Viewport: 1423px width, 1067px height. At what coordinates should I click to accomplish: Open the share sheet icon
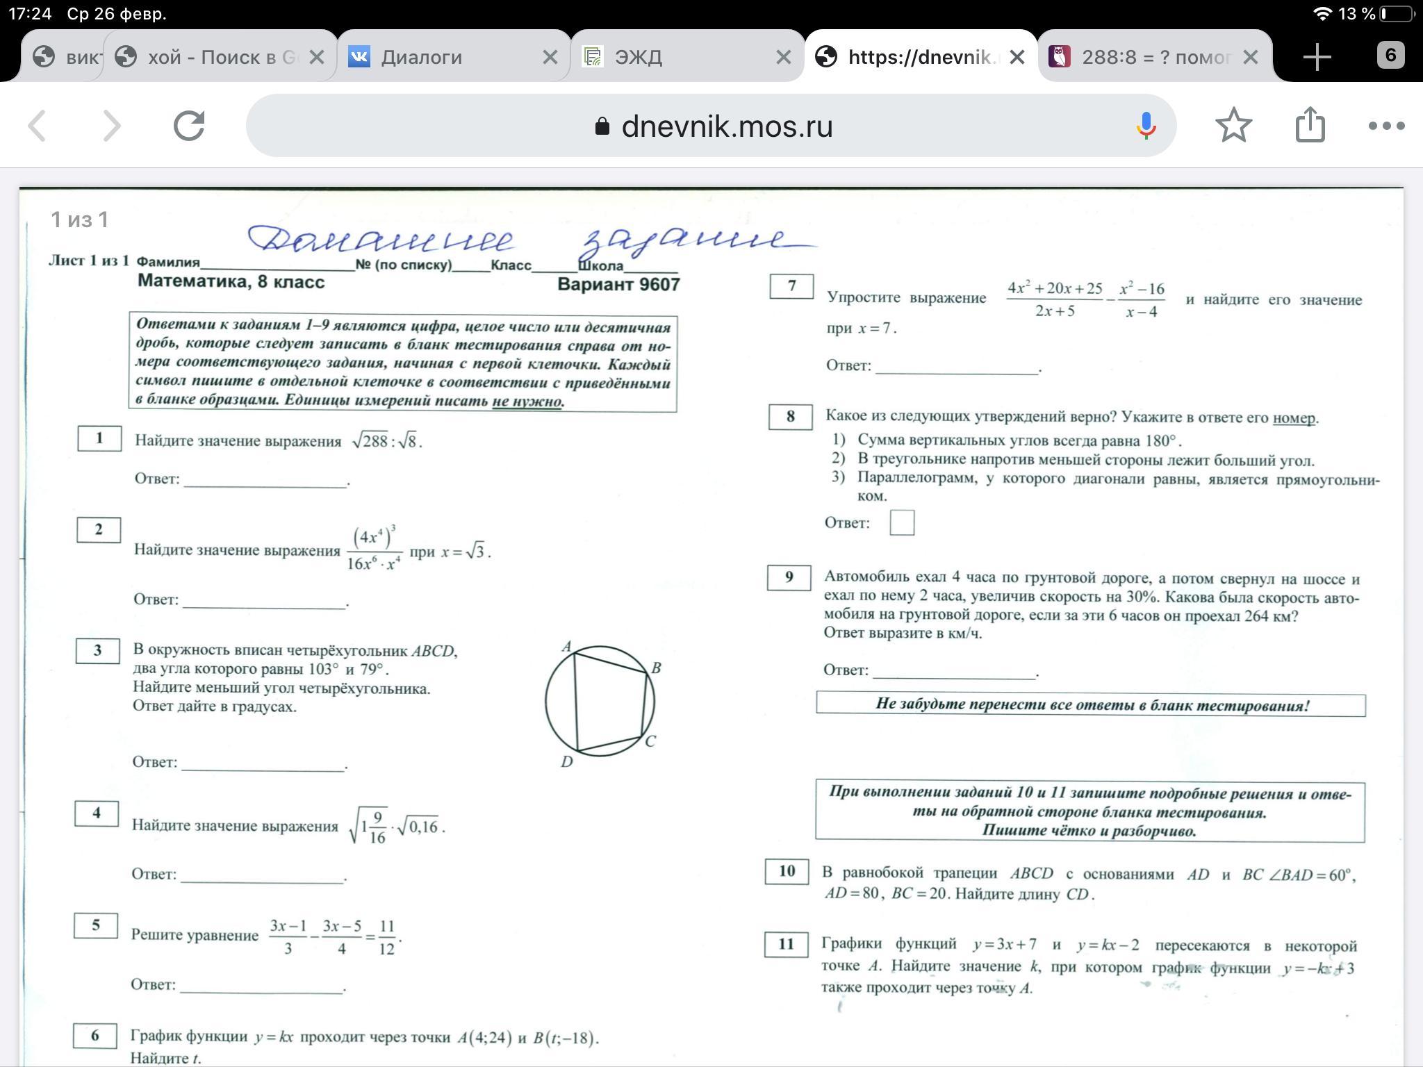[1310, 126]
